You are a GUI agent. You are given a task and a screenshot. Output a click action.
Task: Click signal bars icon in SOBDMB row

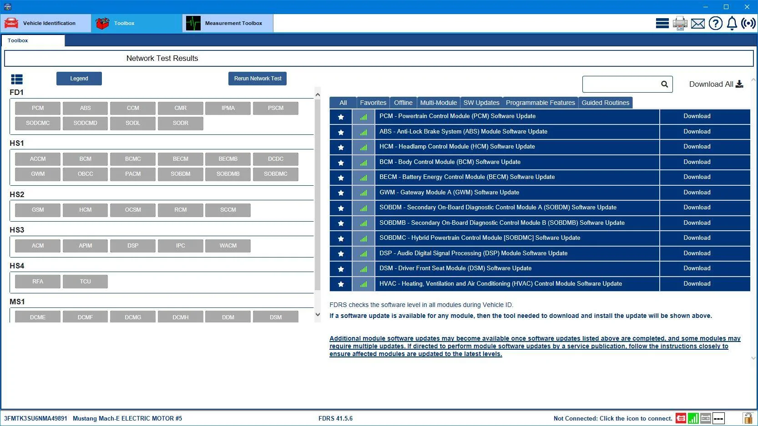364,223
